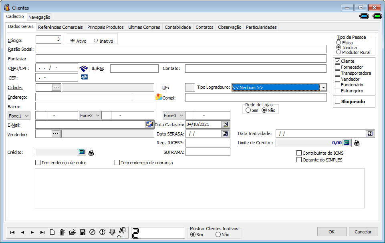Uncheck the Cliente checkbox
The width and height of the screenshot is (385, 243).
(338, 61)
